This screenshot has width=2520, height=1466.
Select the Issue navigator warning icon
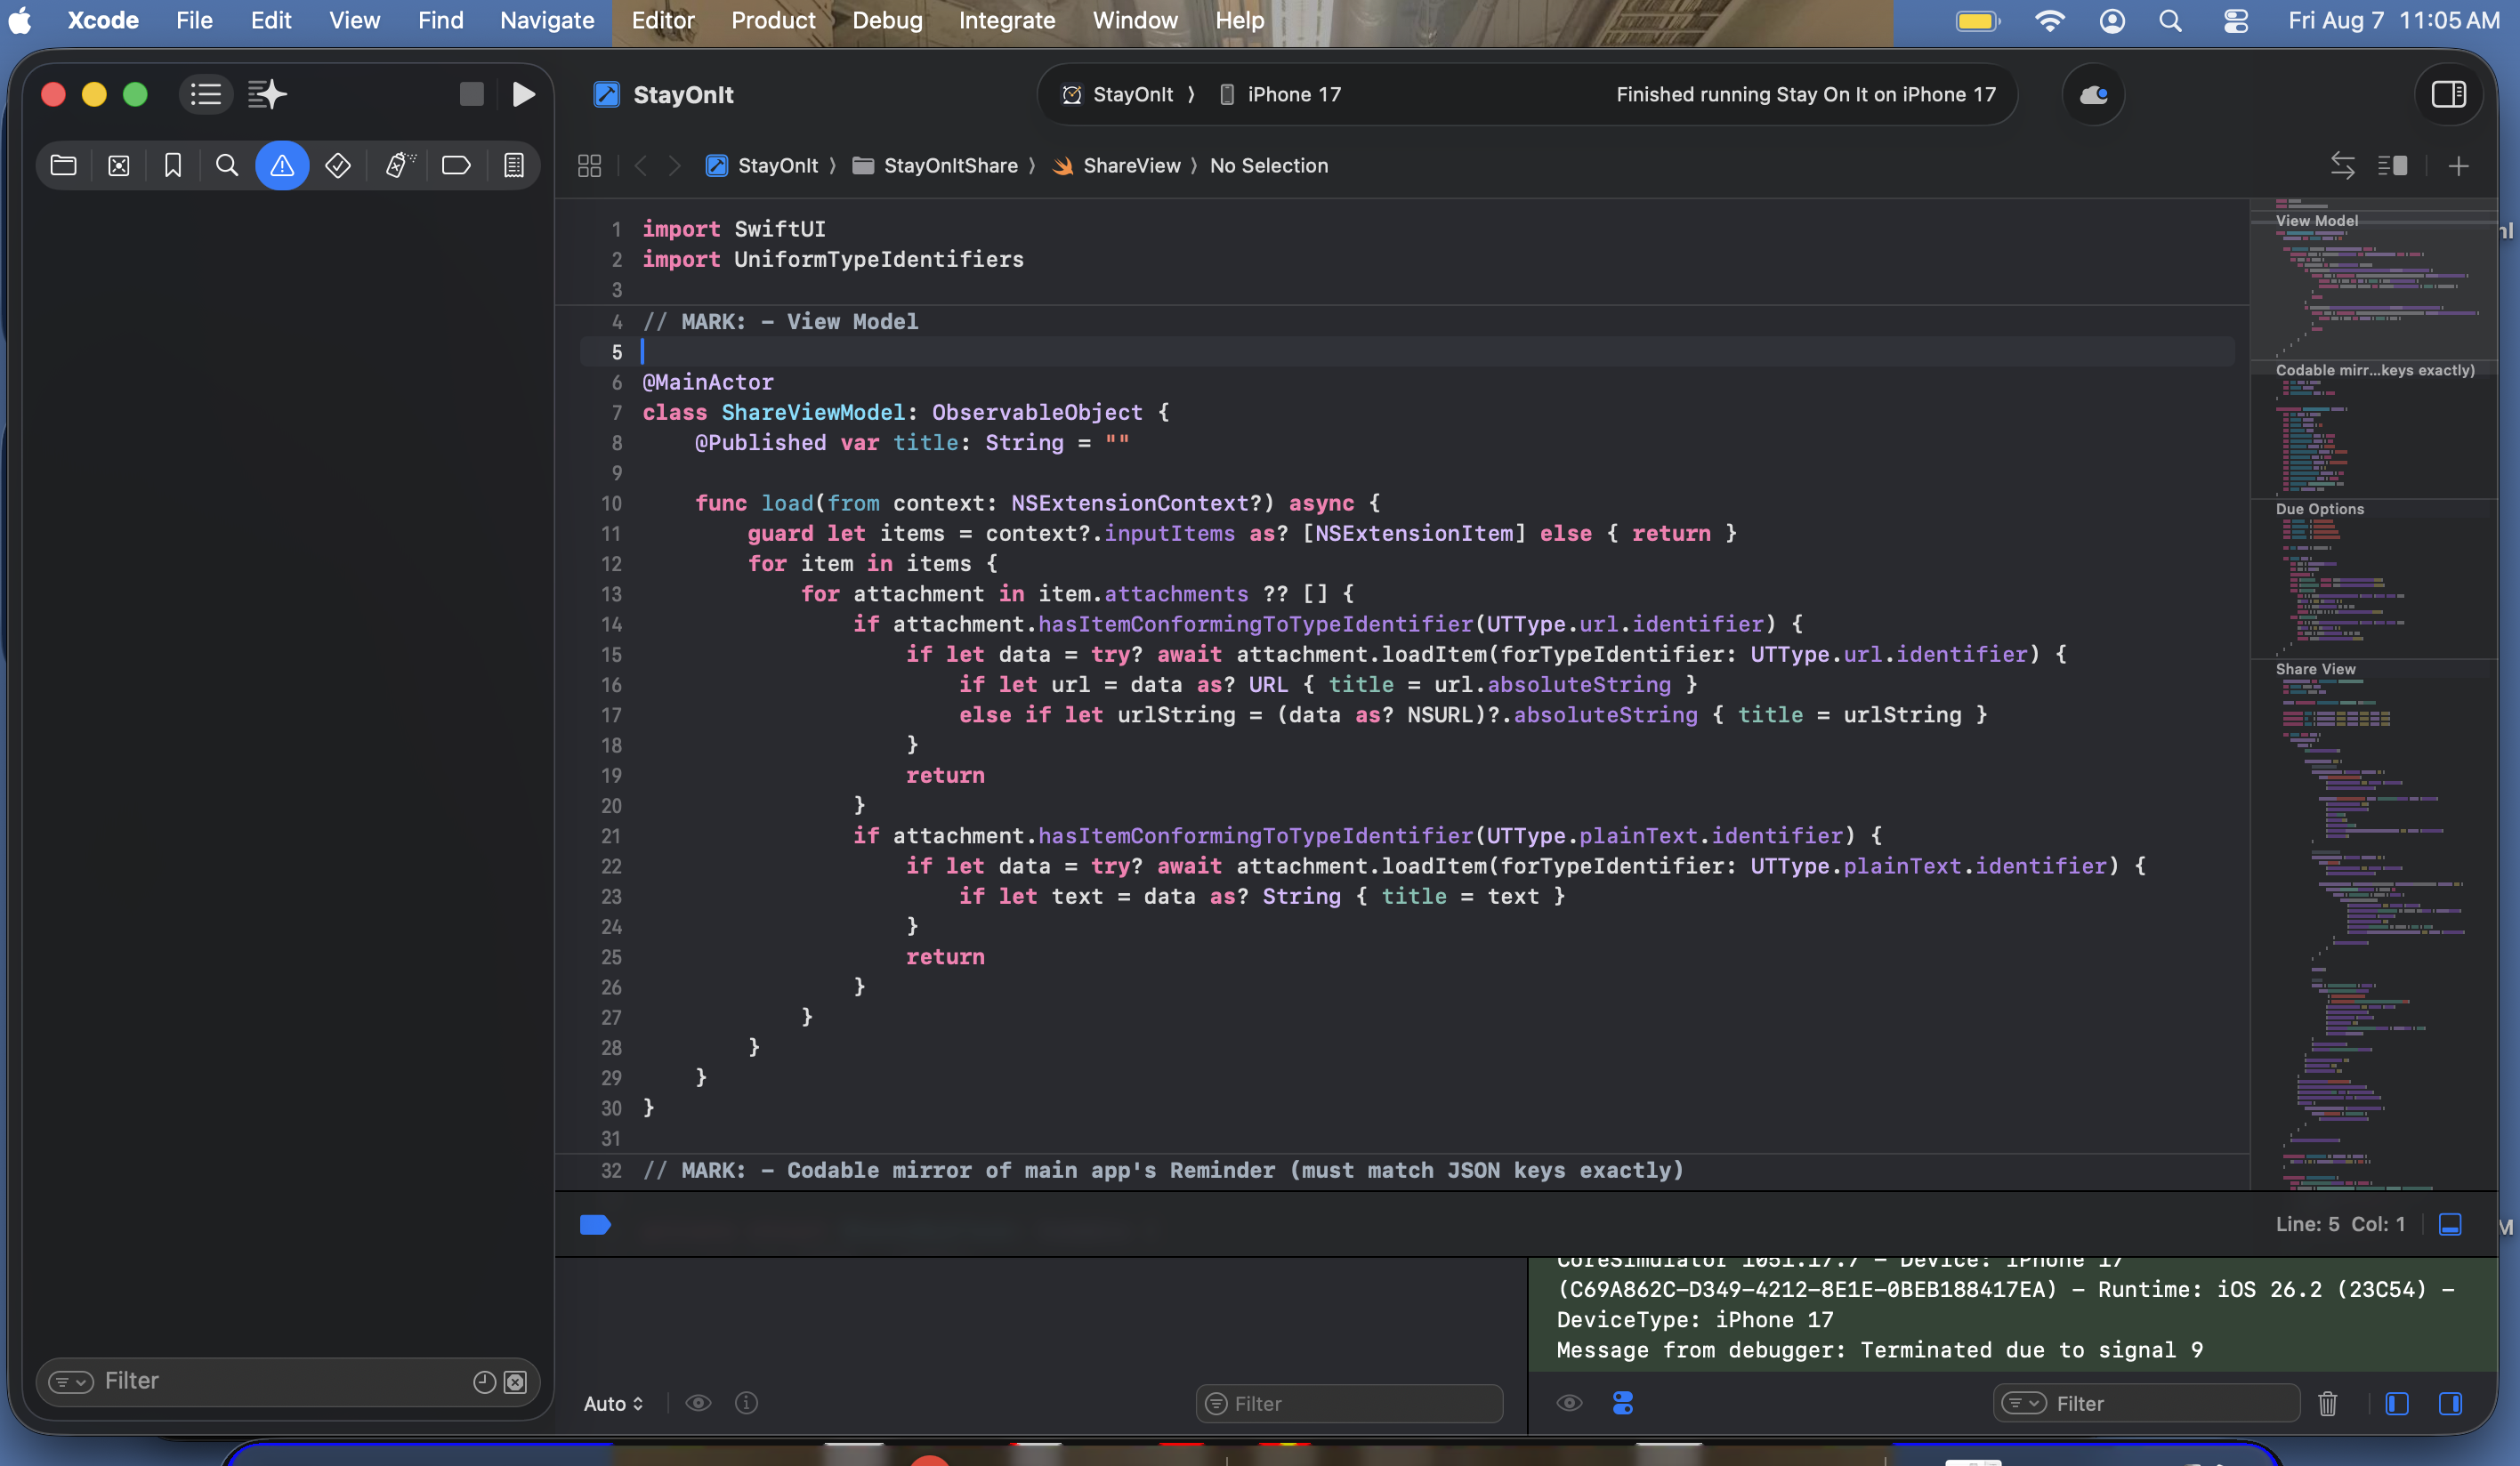[282, 165]
